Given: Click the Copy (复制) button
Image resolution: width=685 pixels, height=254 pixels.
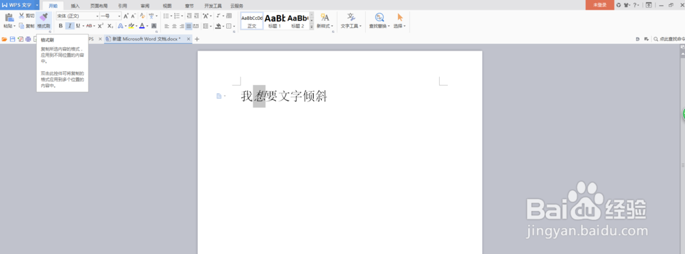Looking at the screenshot, I should 27,26.
